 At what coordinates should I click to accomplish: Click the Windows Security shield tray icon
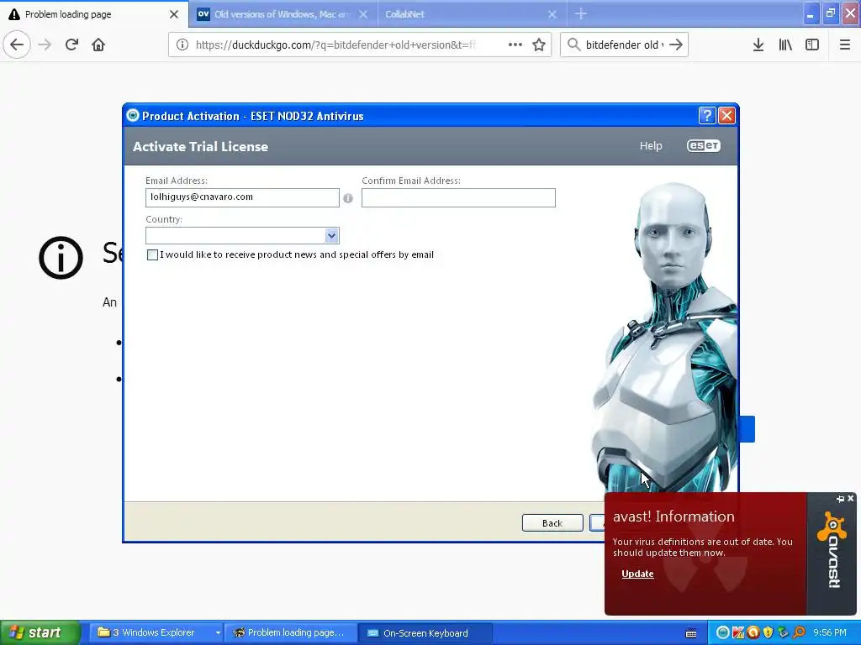click(769, 632)
